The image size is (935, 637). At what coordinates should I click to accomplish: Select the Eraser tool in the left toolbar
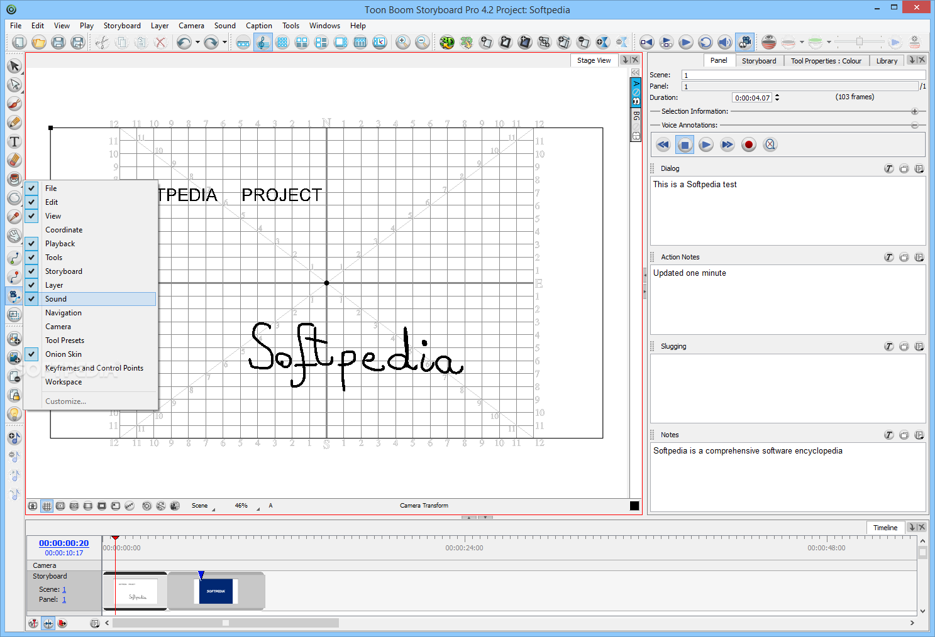point(14,160)
